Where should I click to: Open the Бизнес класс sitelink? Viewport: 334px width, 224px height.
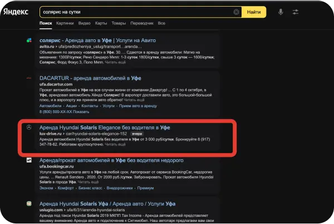point(90,188)
